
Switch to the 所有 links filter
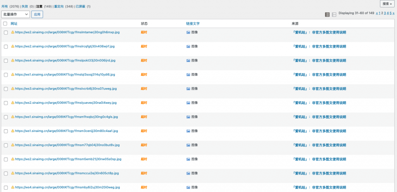5,7
